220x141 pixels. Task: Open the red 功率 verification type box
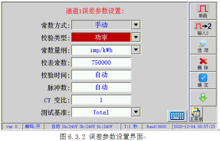[101, 37]
